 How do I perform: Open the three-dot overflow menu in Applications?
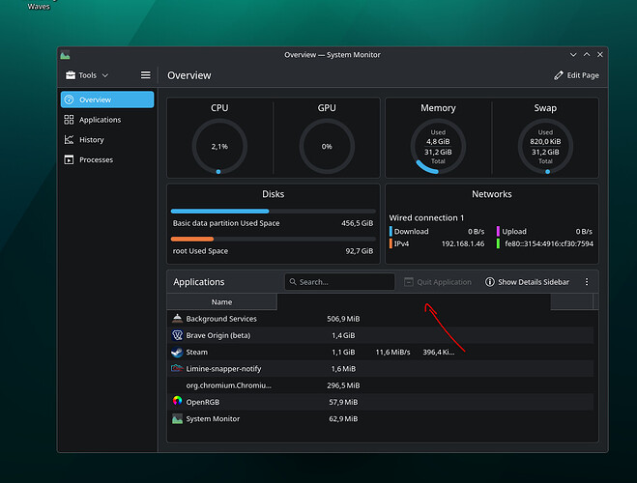click(587, 282)
